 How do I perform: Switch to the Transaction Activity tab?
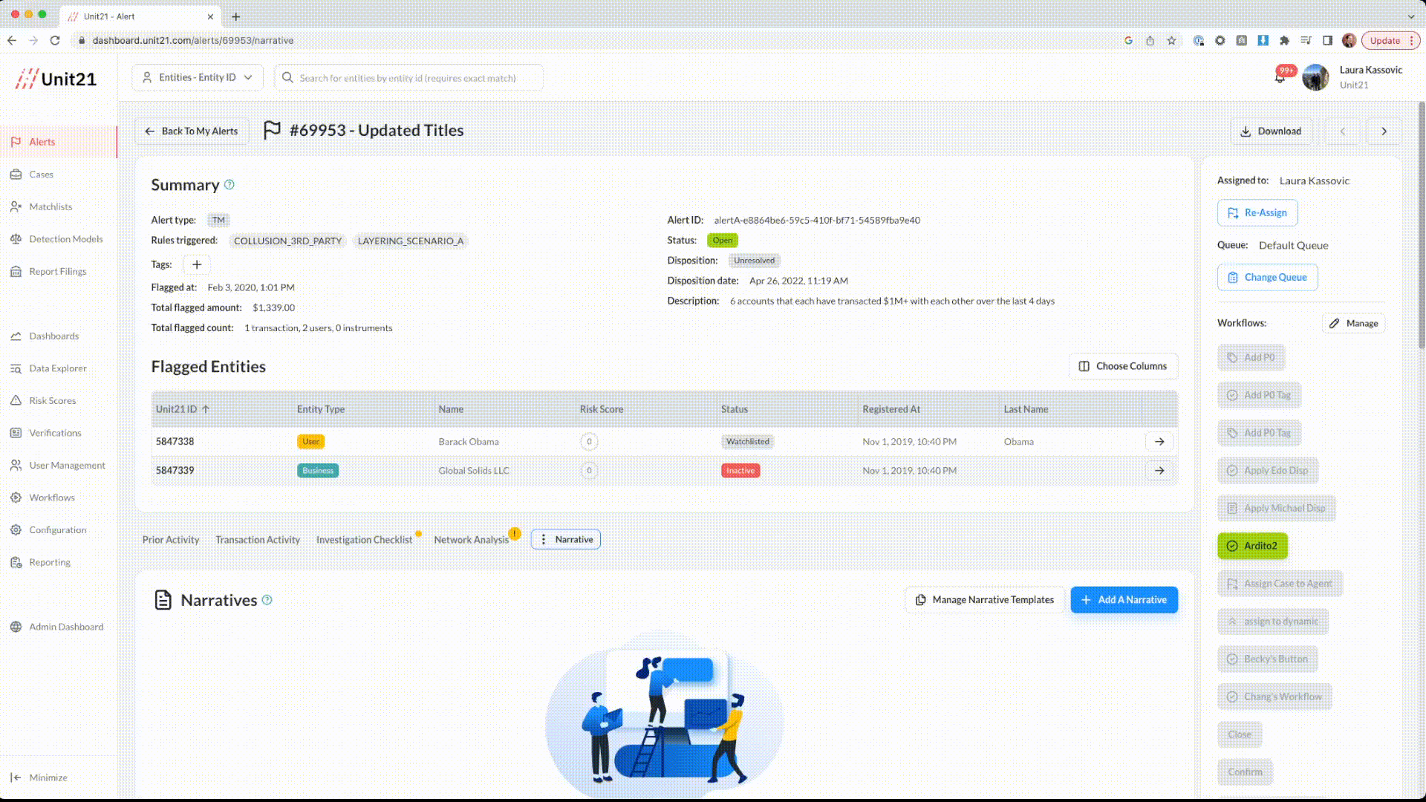click(258, 540)
